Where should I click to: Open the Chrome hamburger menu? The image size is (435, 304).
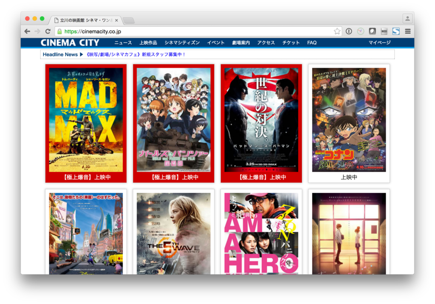[407, 31]
